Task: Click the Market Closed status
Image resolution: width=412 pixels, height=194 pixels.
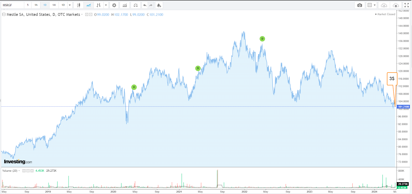Action: pyautogui.click(x=385, y=14)
